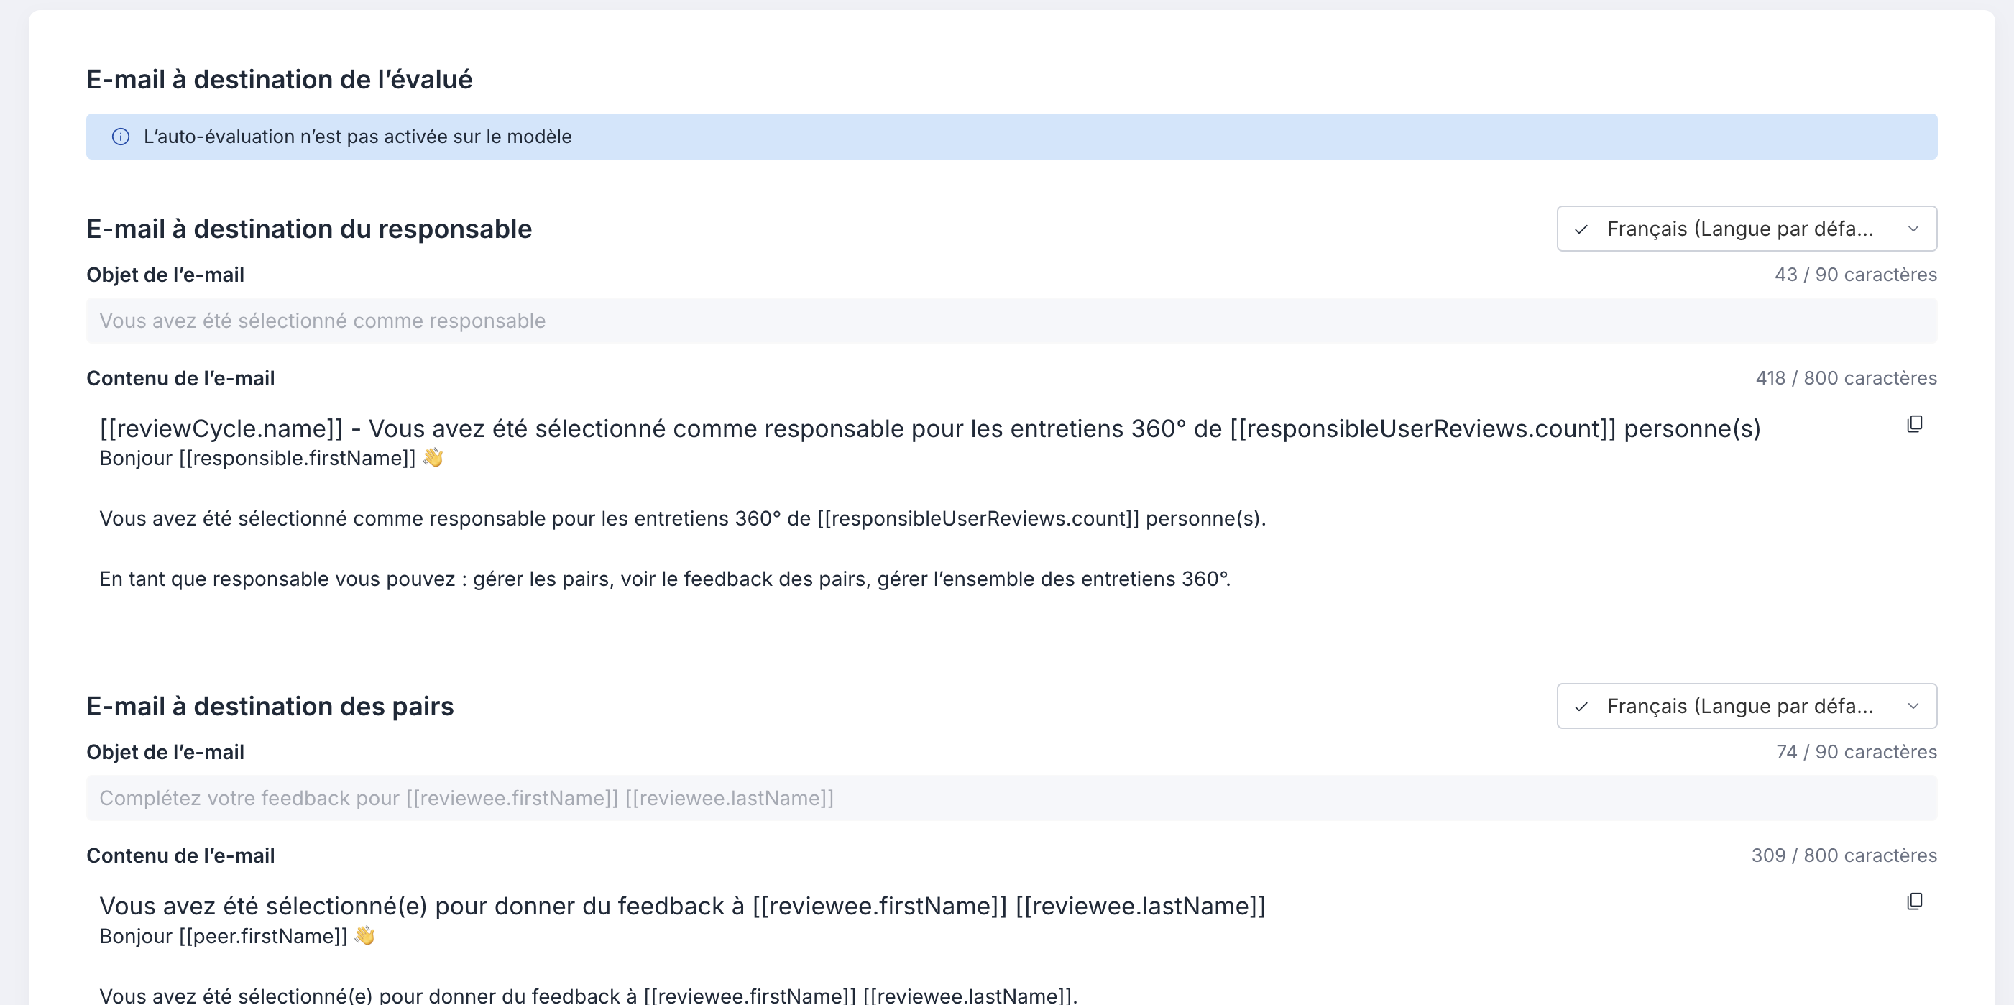The image size is (2014, 1005).
Task: Copy the pairs email content with copy icon
Action: pos(1914,901)
